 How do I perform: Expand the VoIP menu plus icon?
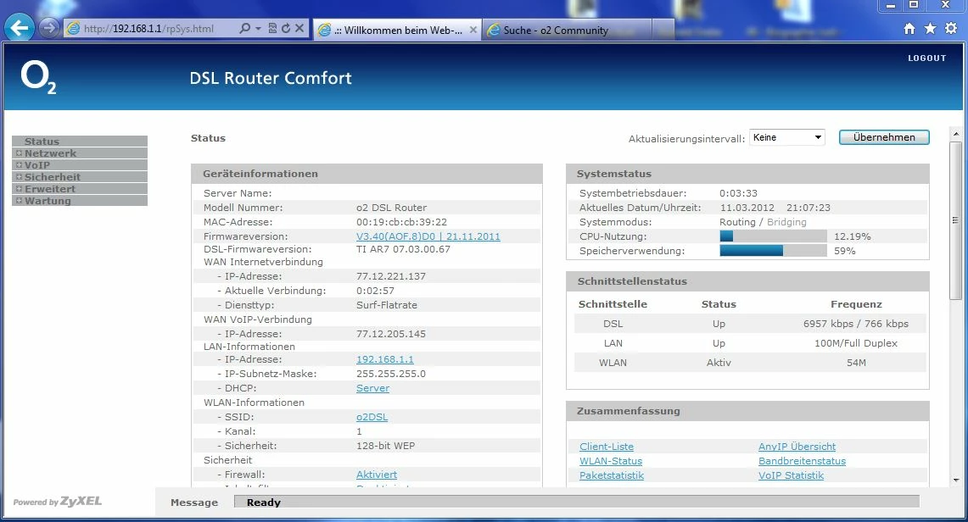(20, 164)
